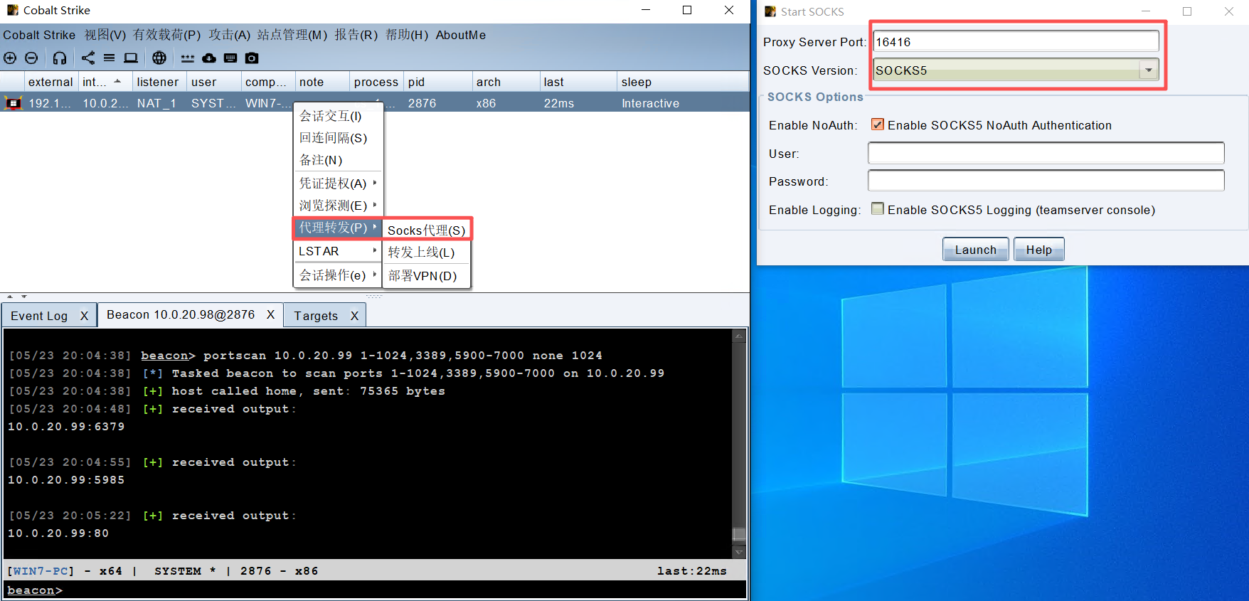Expand the LSTAR submenu

pos(338,251)
